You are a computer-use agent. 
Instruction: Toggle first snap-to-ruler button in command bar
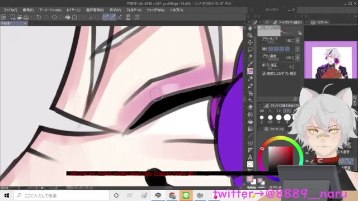point(106,17)
